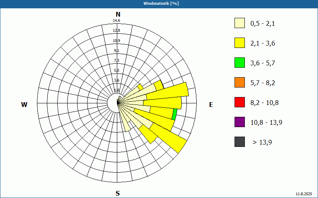318x198 pixels.
Task: Click the legend label '8,2 - 10,8'
Action: tap(264, 103)
